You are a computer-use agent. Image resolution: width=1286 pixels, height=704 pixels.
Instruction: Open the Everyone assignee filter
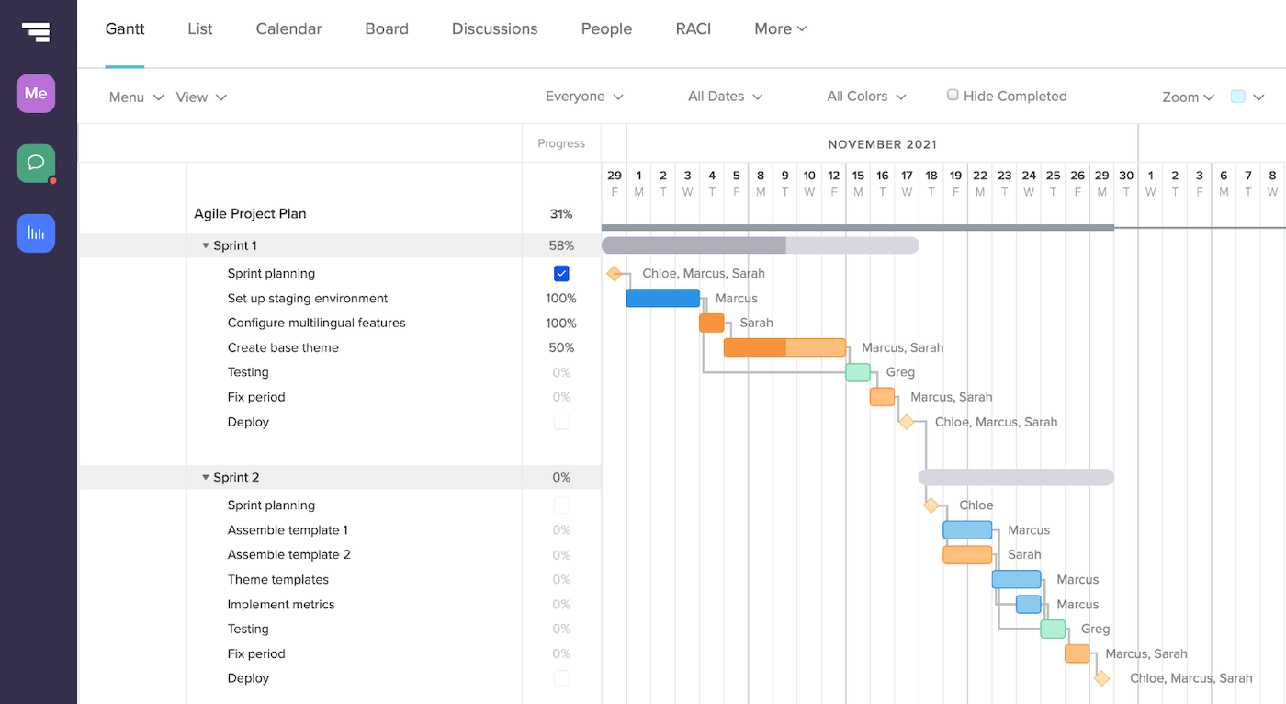tap(584, 96)
